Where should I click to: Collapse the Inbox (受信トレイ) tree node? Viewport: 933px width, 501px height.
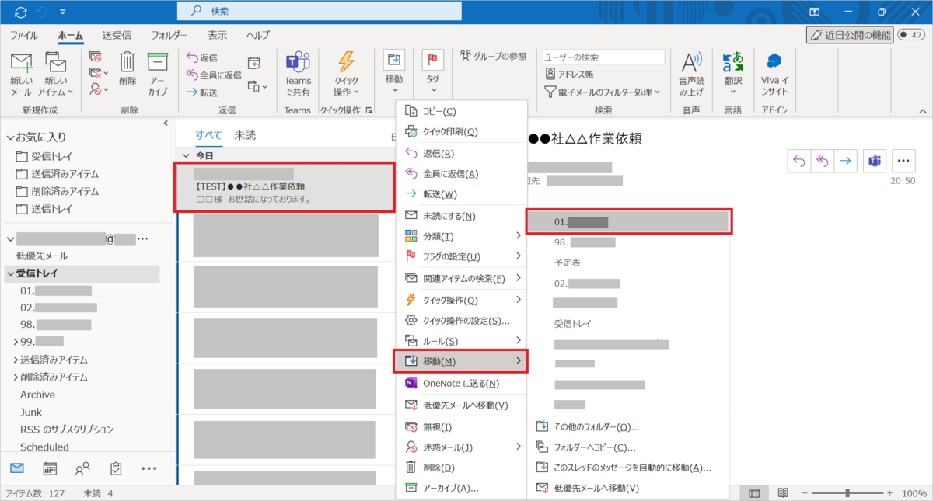(x=10, y=273)
